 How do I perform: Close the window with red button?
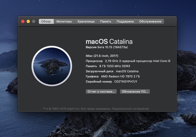pyautogui.click(x=23, y=21)
